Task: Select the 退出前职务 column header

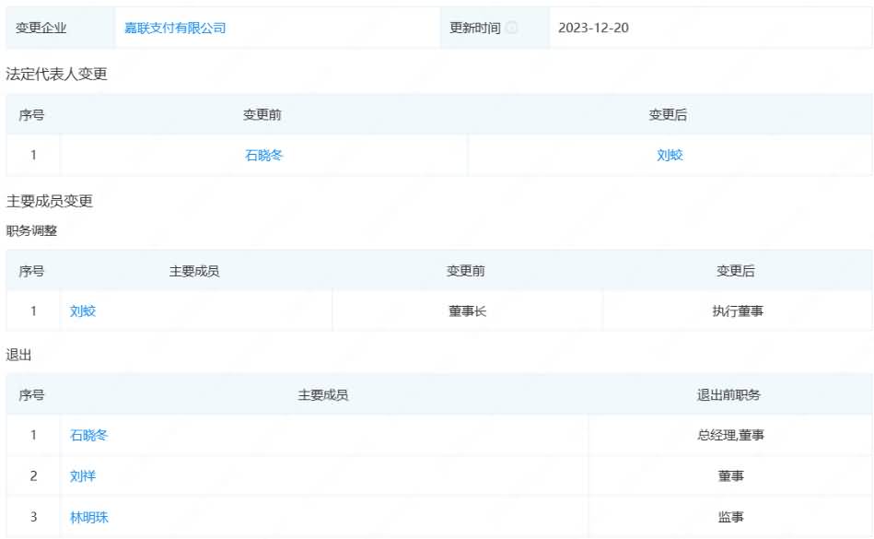Action: coord(728,395)
